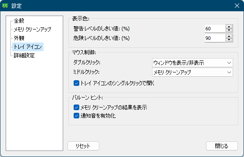The width and height of the screenshot is (244, 157).
Task: Decrease 危険レベルのしきい値 with down arrow
Action: [x=229, y=40]
